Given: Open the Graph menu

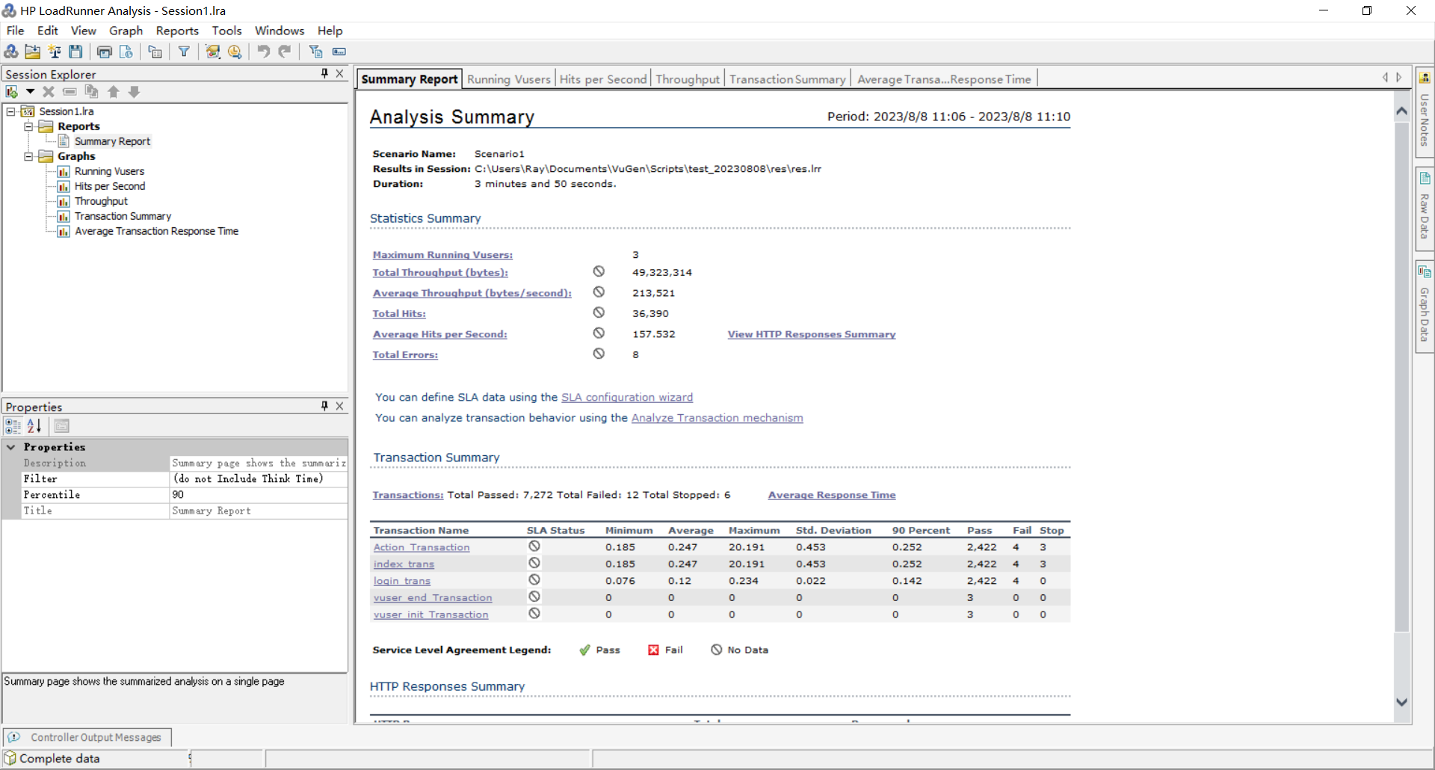Looking at the screenshot, I should pos(126,31).
